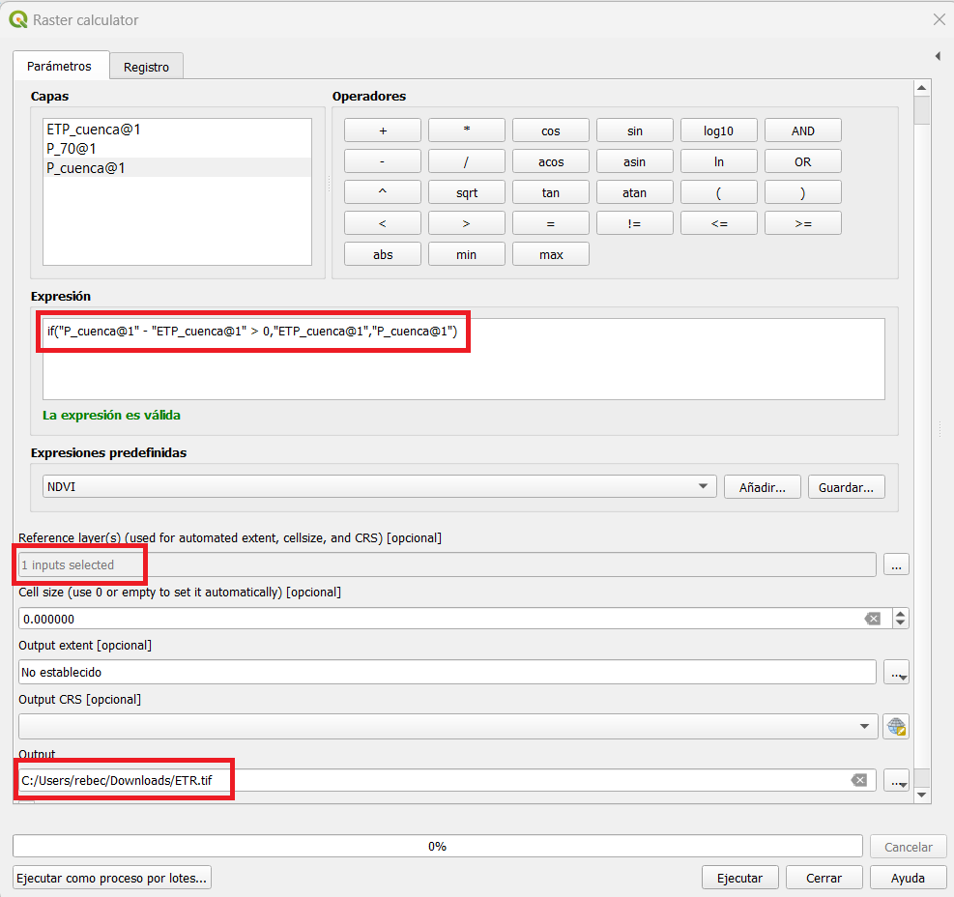Insert the sqrt operator
Screen dimensions: 954x897
[467, 192]
